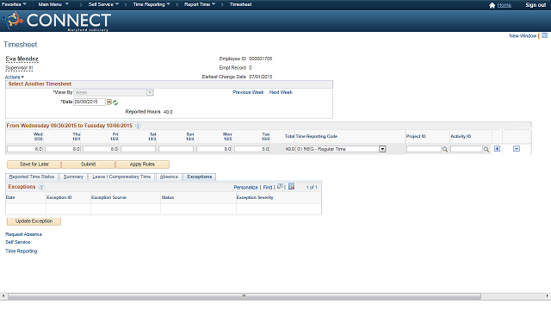Click the Exception ID column header
551x310 pixels.
tap(59, 197)
